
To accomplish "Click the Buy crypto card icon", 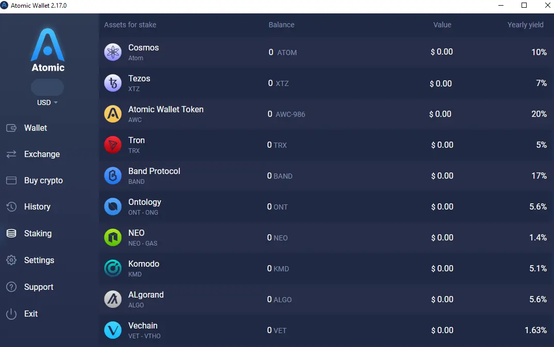I will pyautogui.click(x=11, y=180).
